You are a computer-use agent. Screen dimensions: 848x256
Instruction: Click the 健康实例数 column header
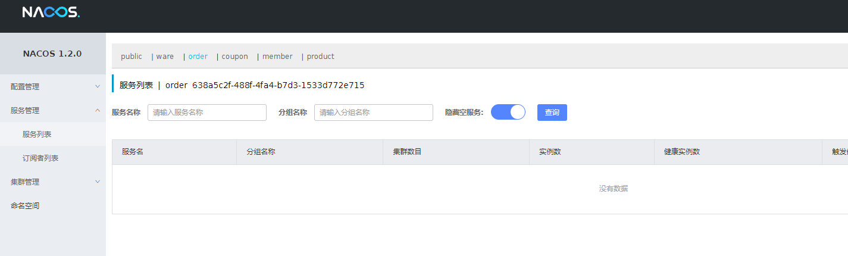point(682,152)
